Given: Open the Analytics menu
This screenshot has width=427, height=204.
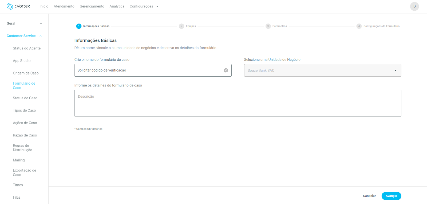Looking at the screenshot, I should click(x=117, y=6).
